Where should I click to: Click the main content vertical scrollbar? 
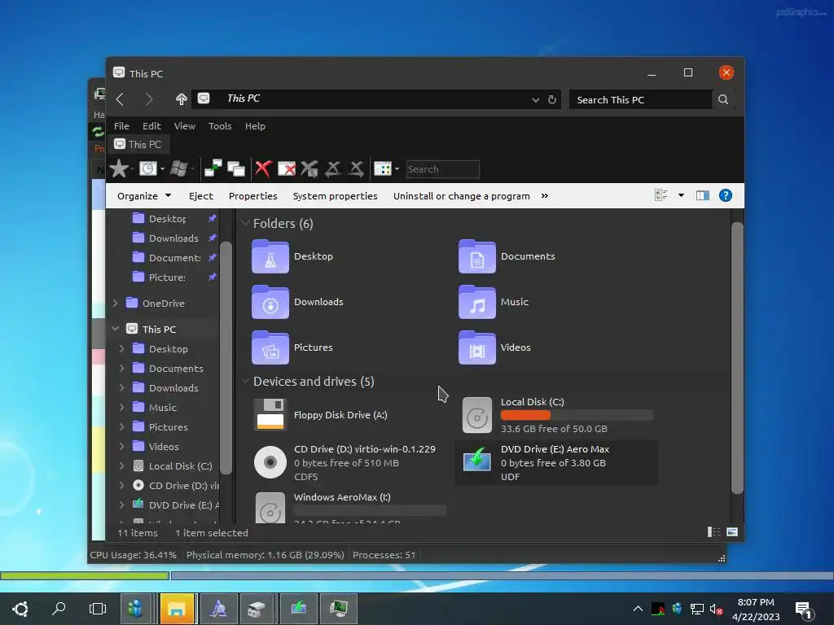pyautogui.click(x=737, y=359)
